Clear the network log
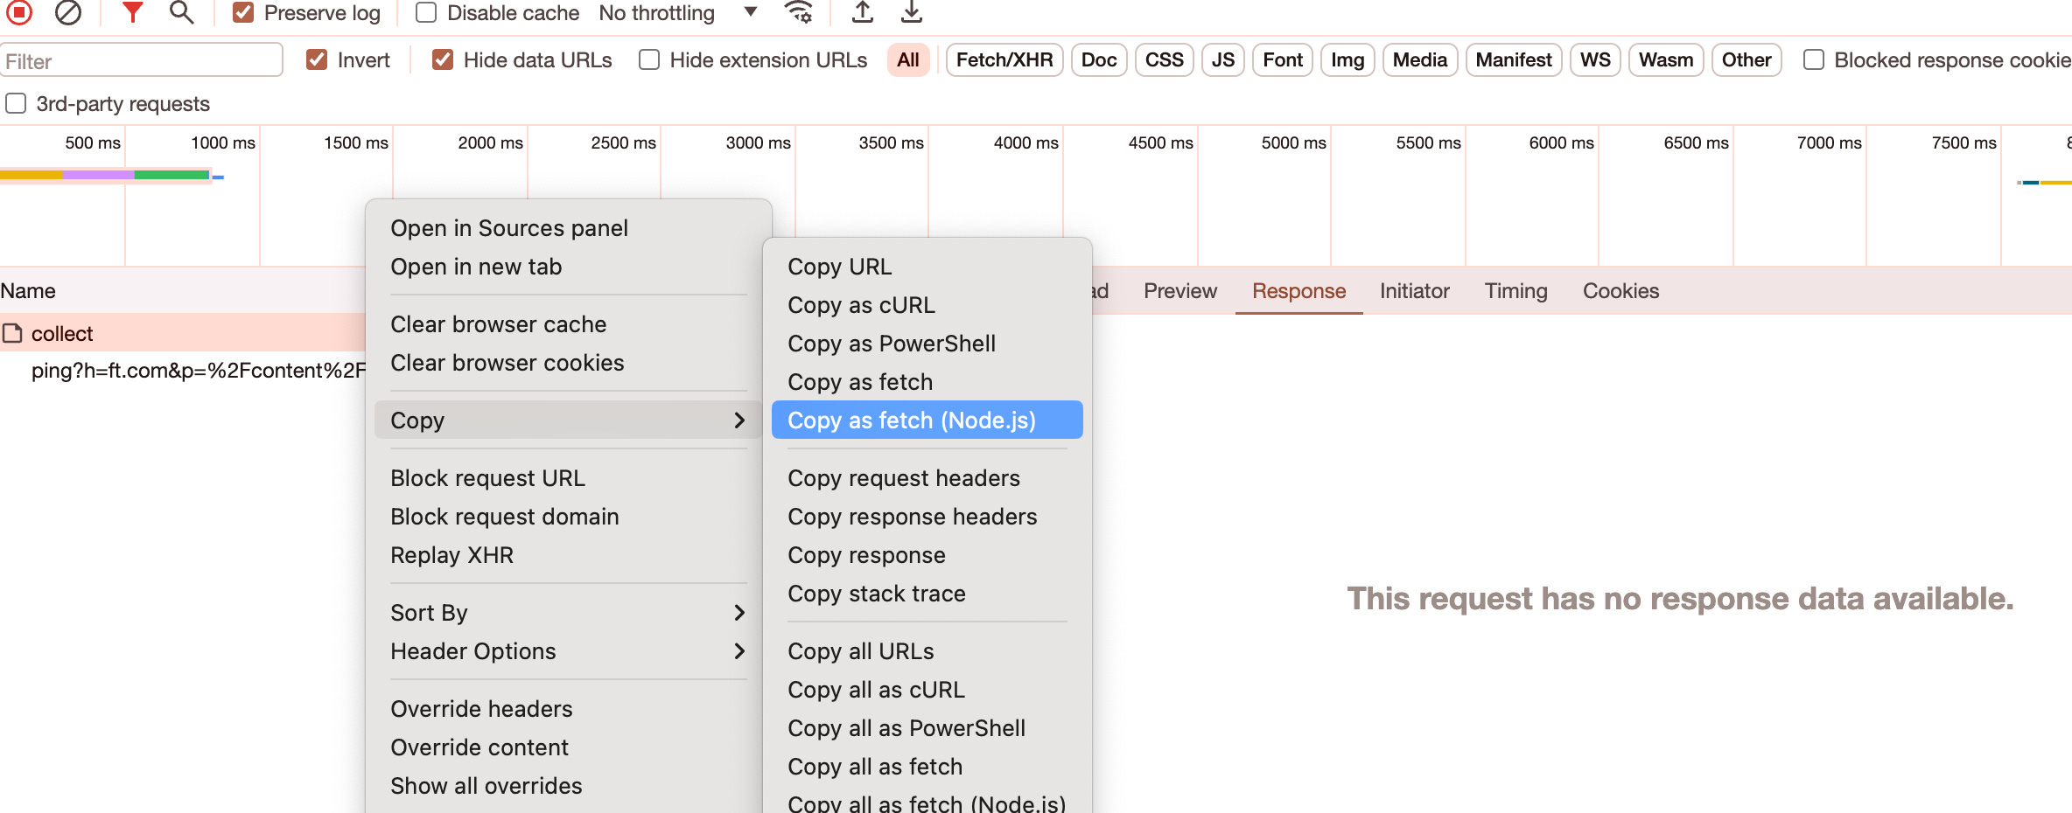The height and width of the screenshot is (813, 2072). coord(67,12)
